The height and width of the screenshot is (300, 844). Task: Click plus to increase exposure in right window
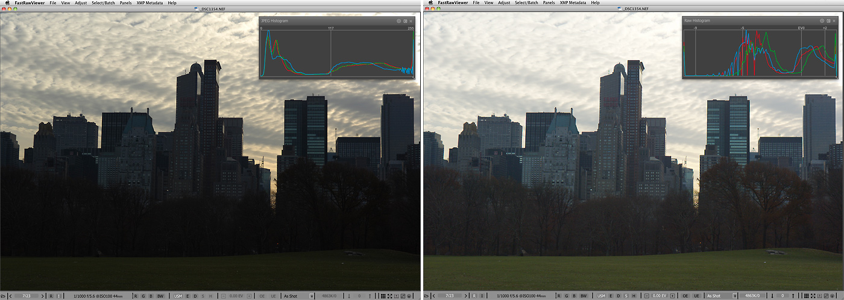click(673, 296)
